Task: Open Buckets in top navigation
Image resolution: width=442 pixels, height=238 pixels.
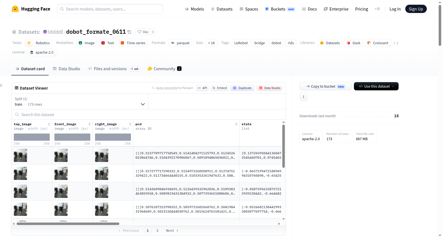Action: click(x=280, y=9)
